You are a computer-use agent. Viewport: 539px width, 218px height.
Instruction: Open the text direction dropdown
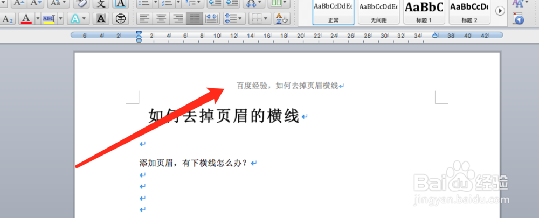click(254, 3)
